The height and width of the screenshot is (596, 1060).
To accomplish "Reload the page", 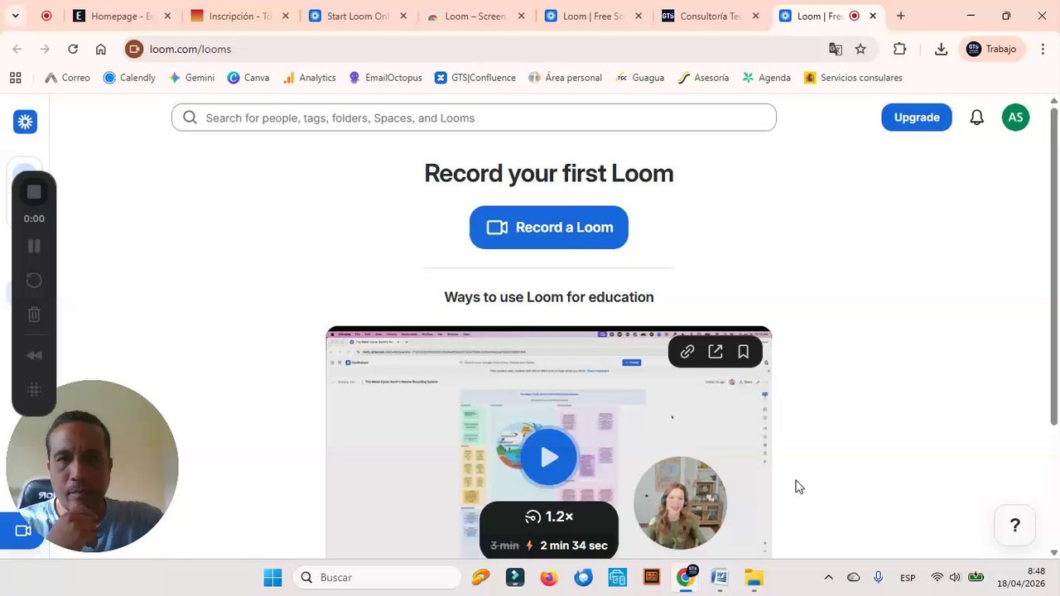I will click(73, 49).
